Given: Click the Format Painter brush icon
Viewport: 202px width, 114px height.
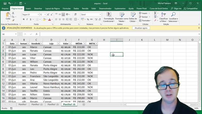Looking at the screenshot, I should coord(13,20).
